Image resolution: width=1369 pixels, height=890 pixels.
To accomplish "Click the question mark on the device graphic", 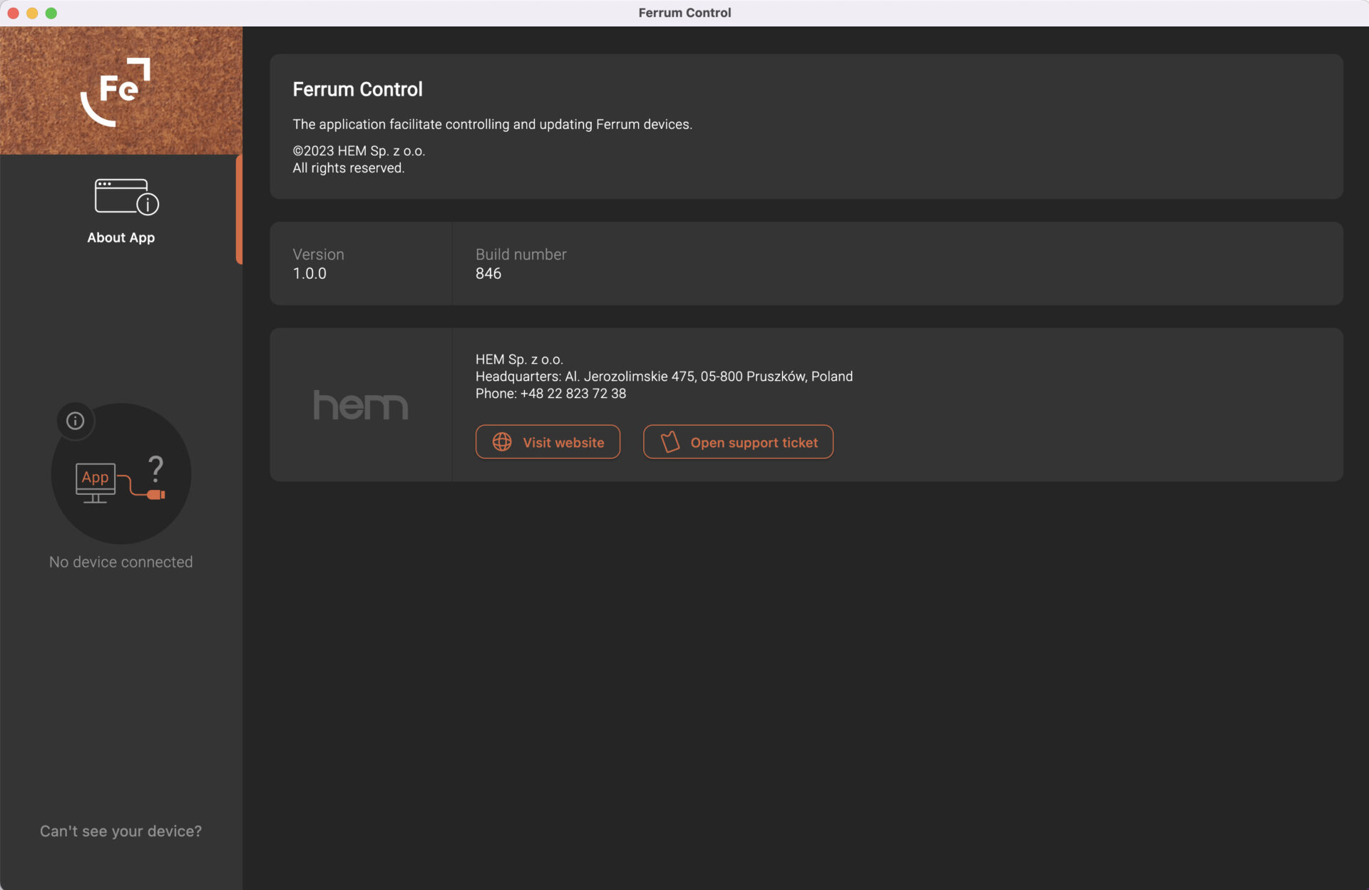I will pos(155,469).
